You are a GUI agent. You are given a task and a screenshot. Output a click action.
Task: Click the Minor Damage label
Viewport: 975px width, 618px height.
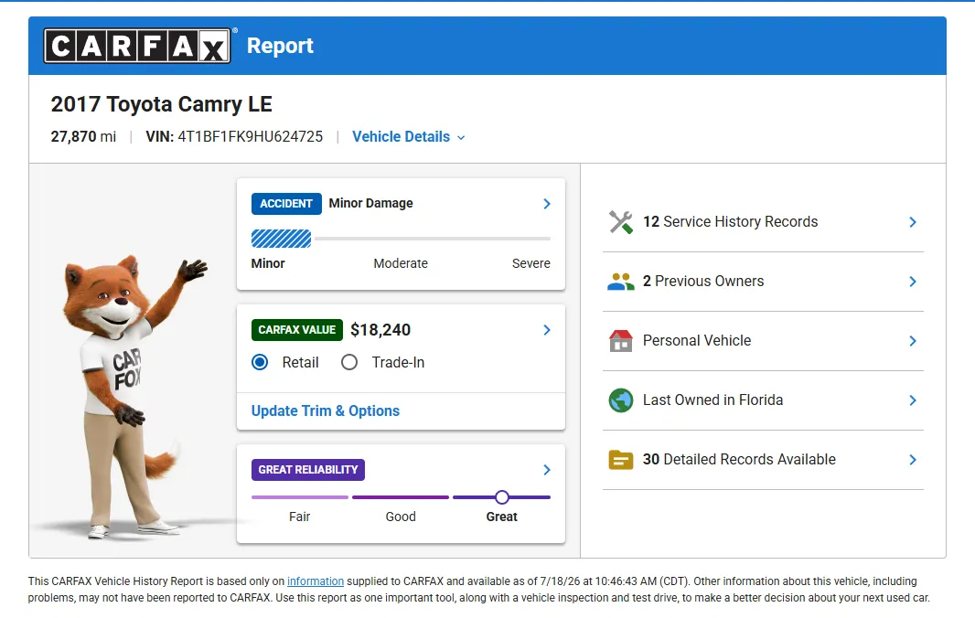point(370,203)
